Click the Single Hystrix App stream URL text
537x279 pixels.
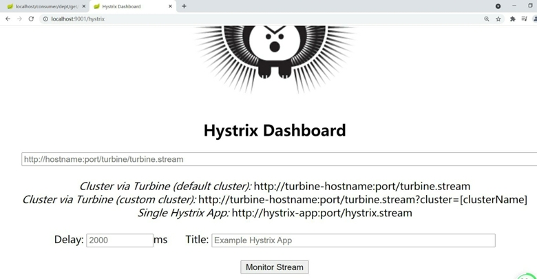(322, 213)
